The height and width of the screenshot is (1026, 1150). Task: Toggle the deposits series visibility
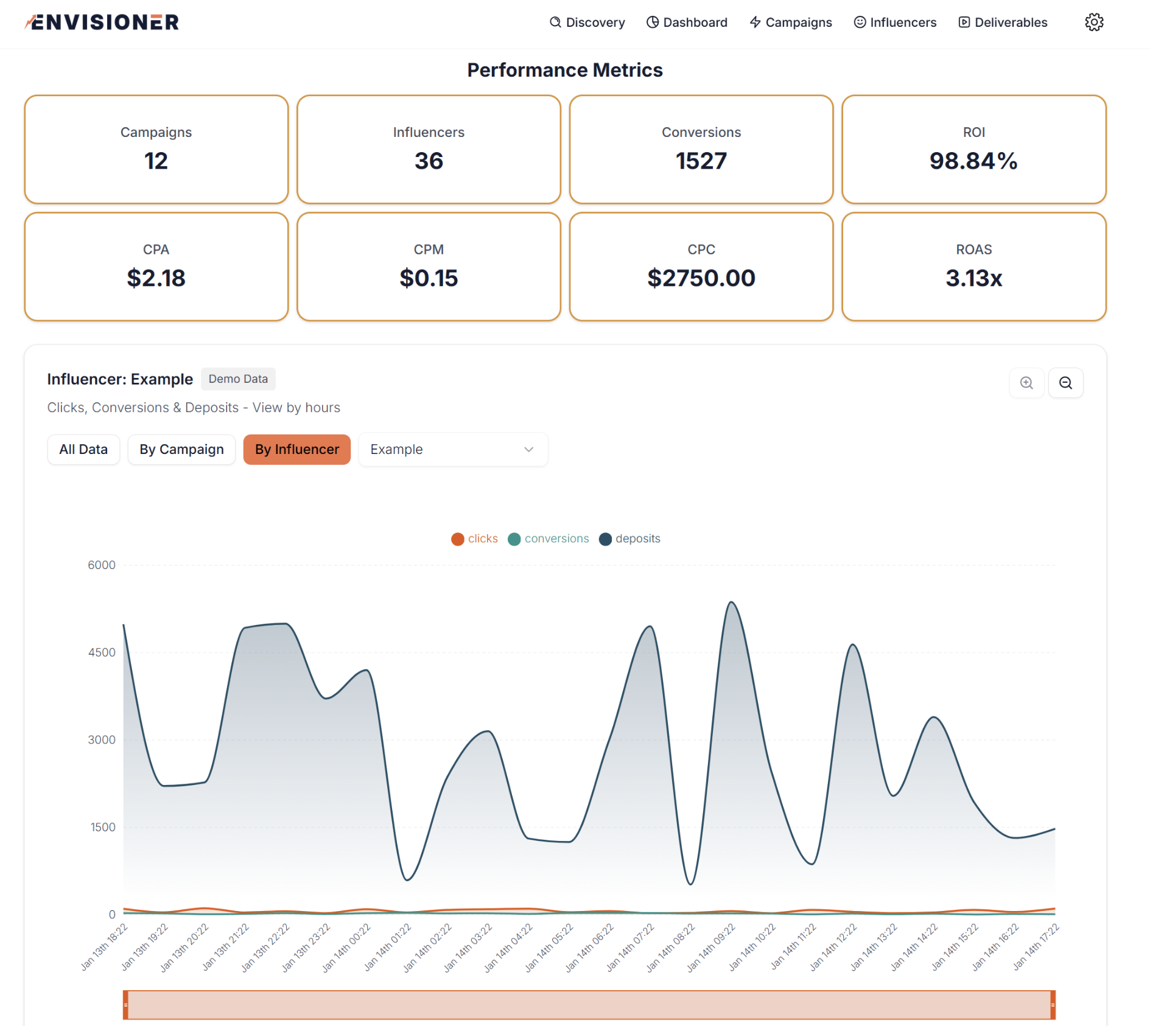(630, 539)
